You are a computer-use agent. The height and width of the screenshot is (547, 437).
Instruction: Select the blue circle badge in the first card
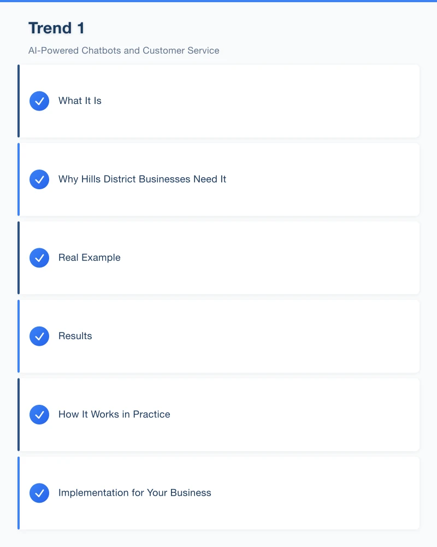(39, 101)
